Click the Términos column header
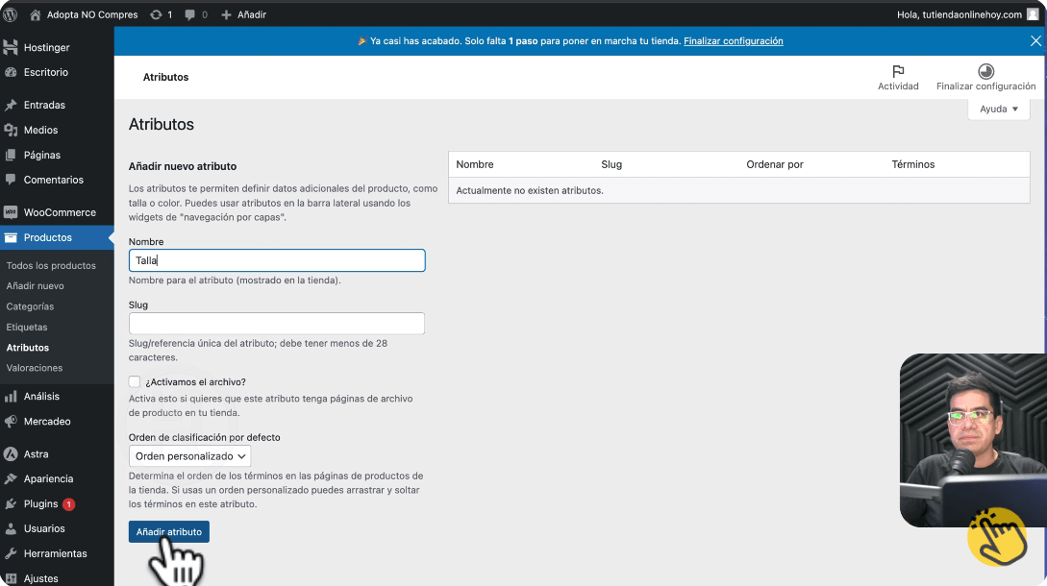 pos(912,164)
